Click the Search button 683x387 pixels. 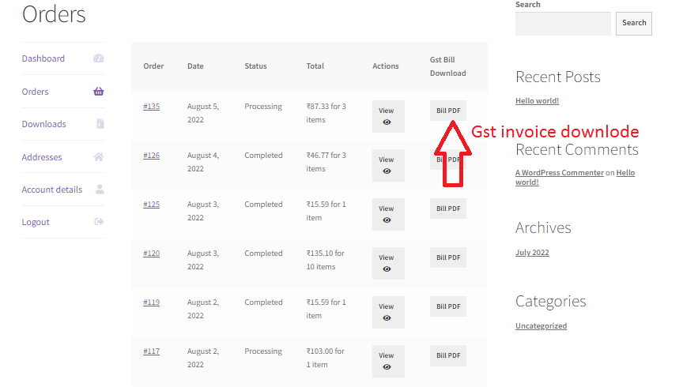pyautogui.click(x=634, y=24)
